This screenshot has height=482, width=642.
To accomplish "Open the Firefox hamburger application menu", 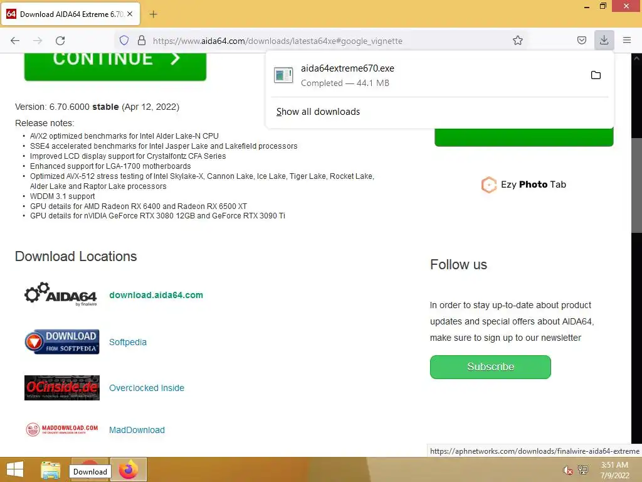I will click(627, 40).
